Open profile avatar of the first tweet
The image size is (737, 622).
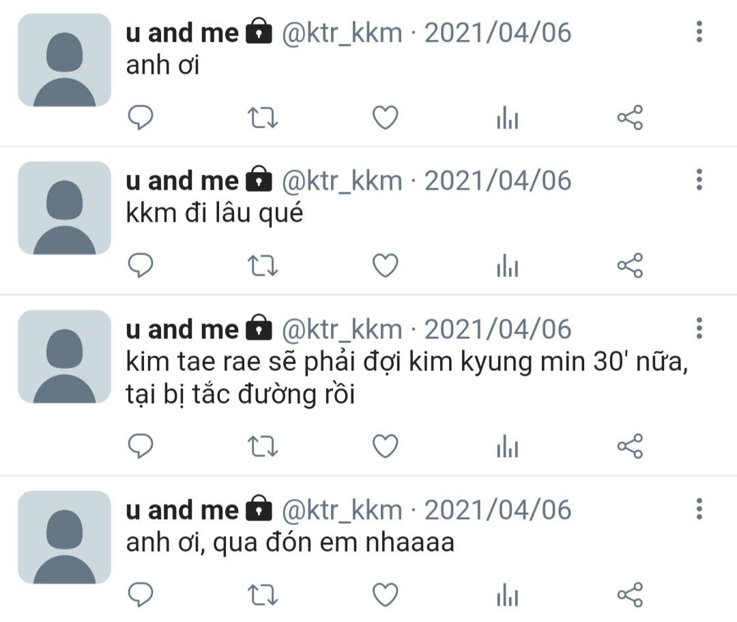pyautogui.click(x=64, y=60)
